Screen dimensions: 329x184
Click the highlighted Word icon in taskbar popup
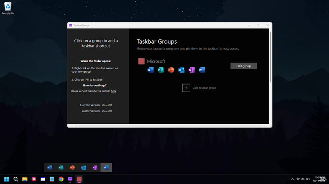point(106,168)
